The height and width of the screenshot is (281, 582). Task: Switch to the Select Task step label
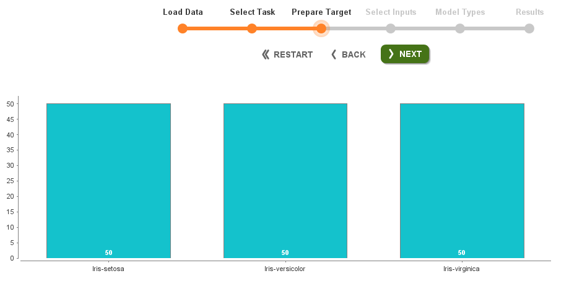[x=252, y=12]
